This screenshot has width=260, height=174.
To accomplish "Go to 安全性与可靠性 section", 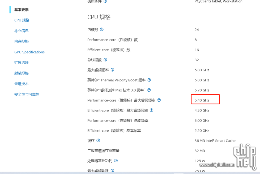I will click(x=27, y=94).
